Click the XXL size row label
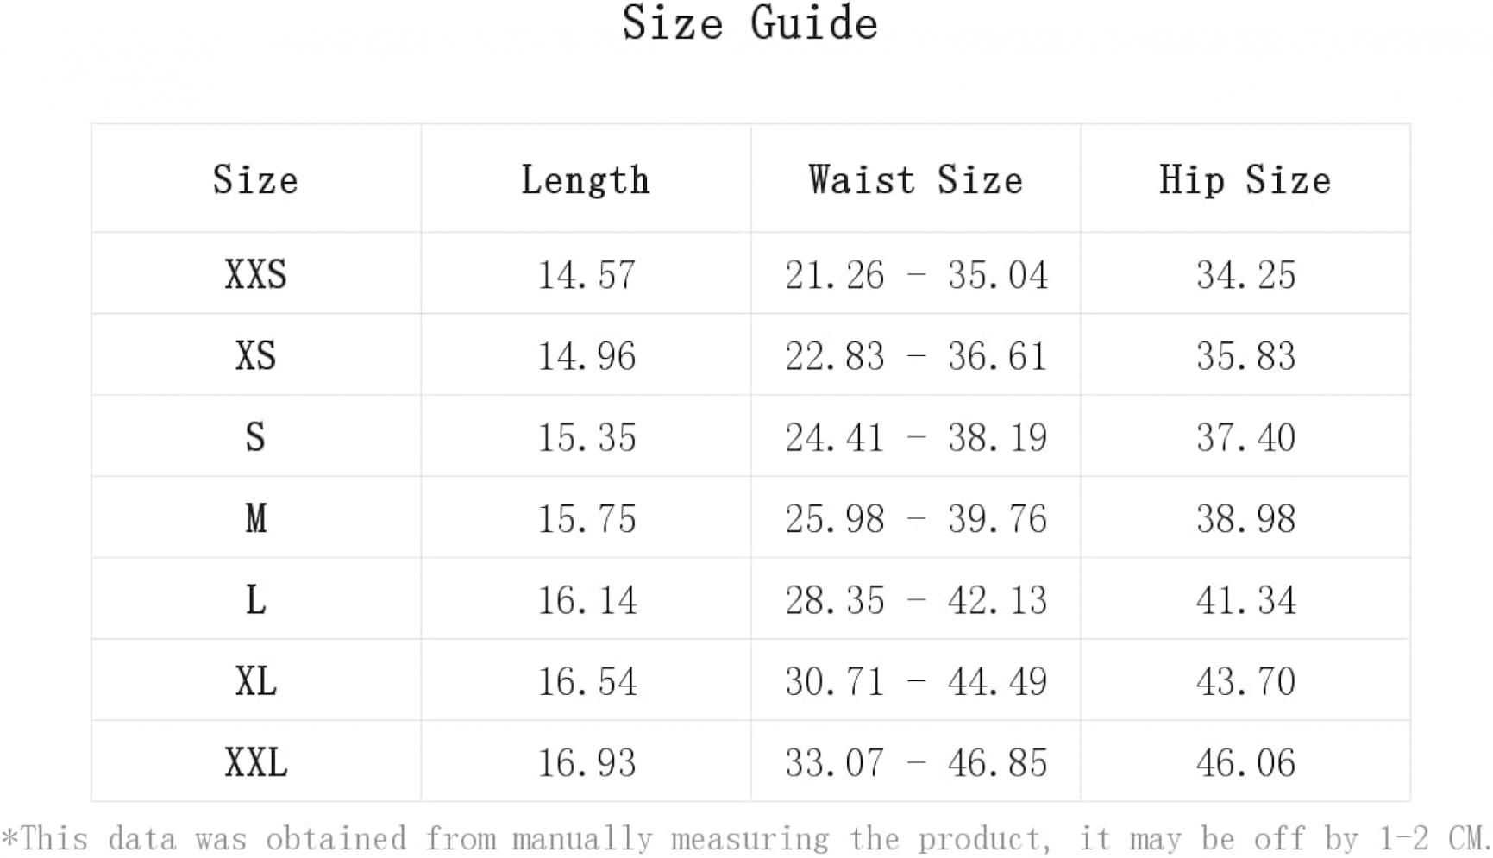Image resolution: width=1493 pixels, height=858 pixels. tap(255, 762)
